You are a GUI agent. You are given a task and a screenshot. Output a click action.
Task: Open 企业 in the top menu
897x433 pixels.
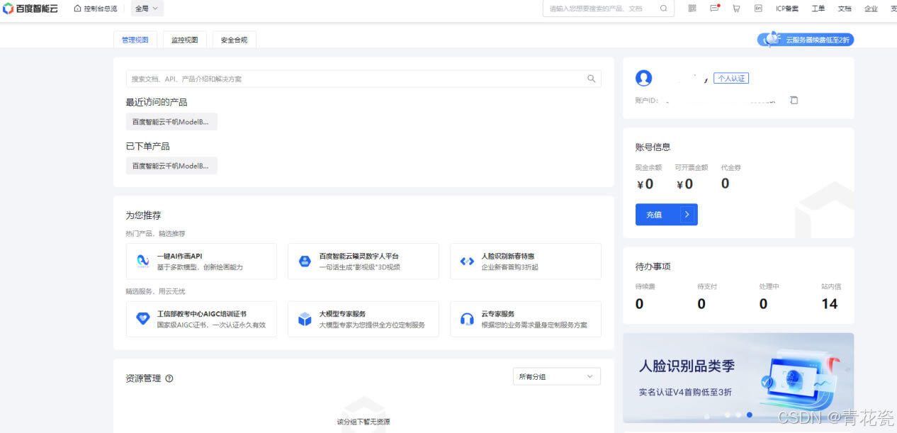pos(871,9)
